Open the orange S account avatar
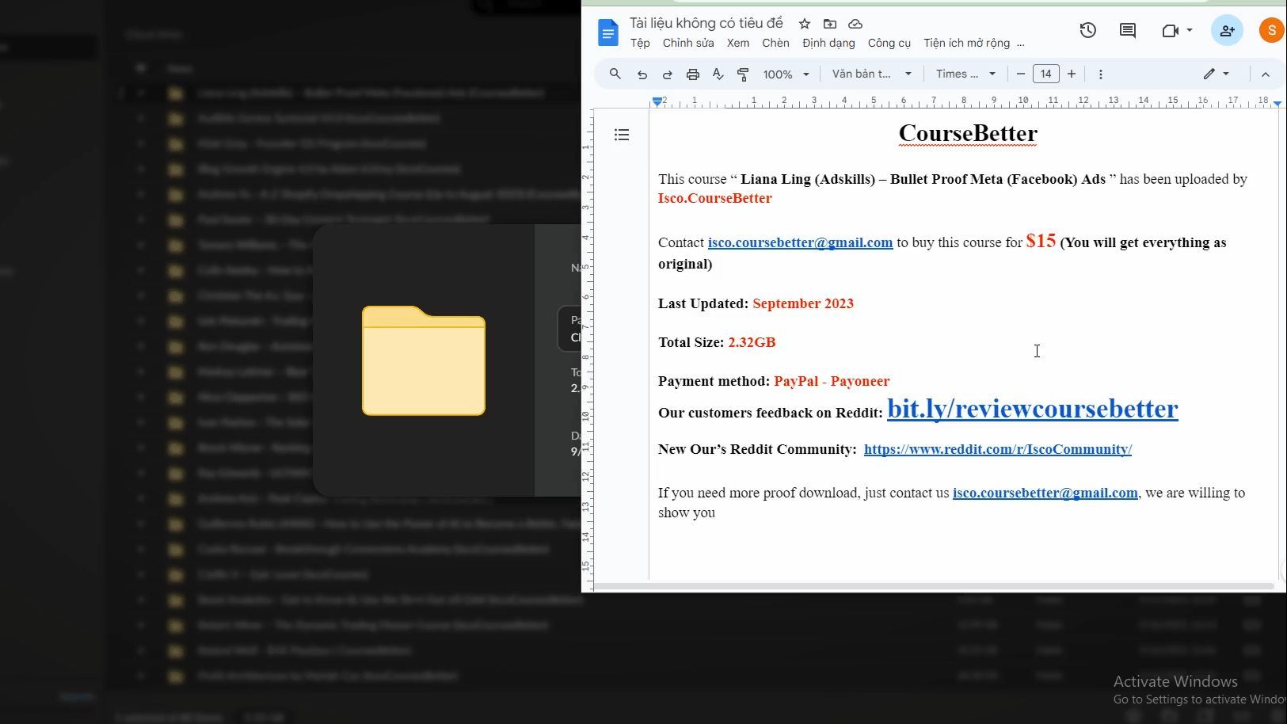1287x724 pixels. click(1271, 30)
